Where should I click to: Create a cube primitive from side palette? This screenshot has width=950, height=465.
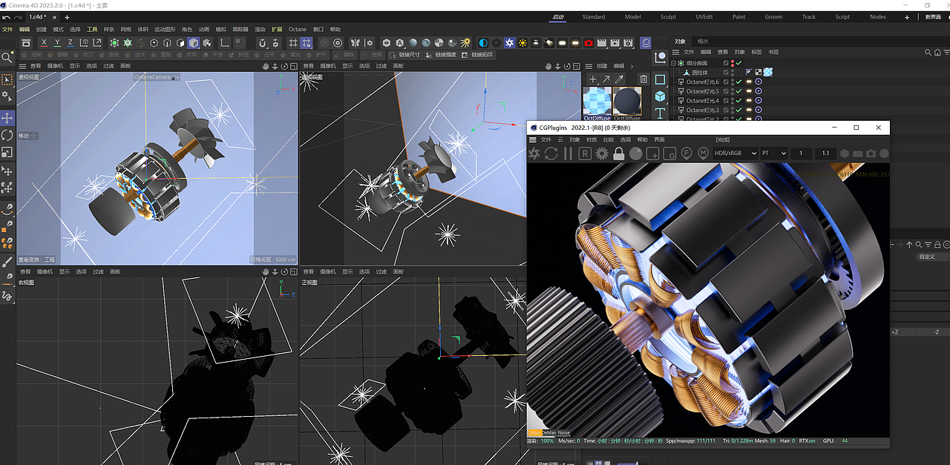tap(660, 96)
